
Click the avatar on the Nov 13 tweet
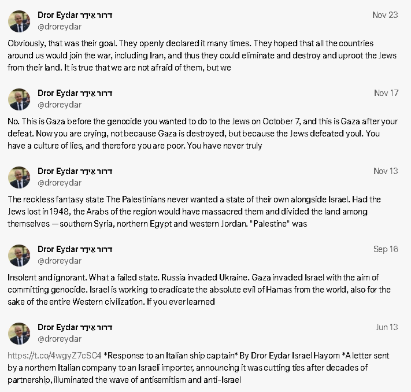pos(19,177)
